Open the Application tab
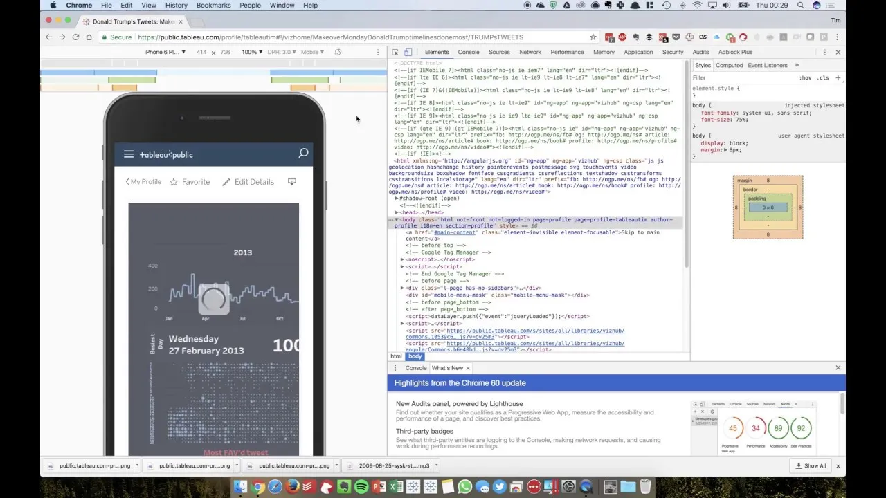 [x=638, y=52]
